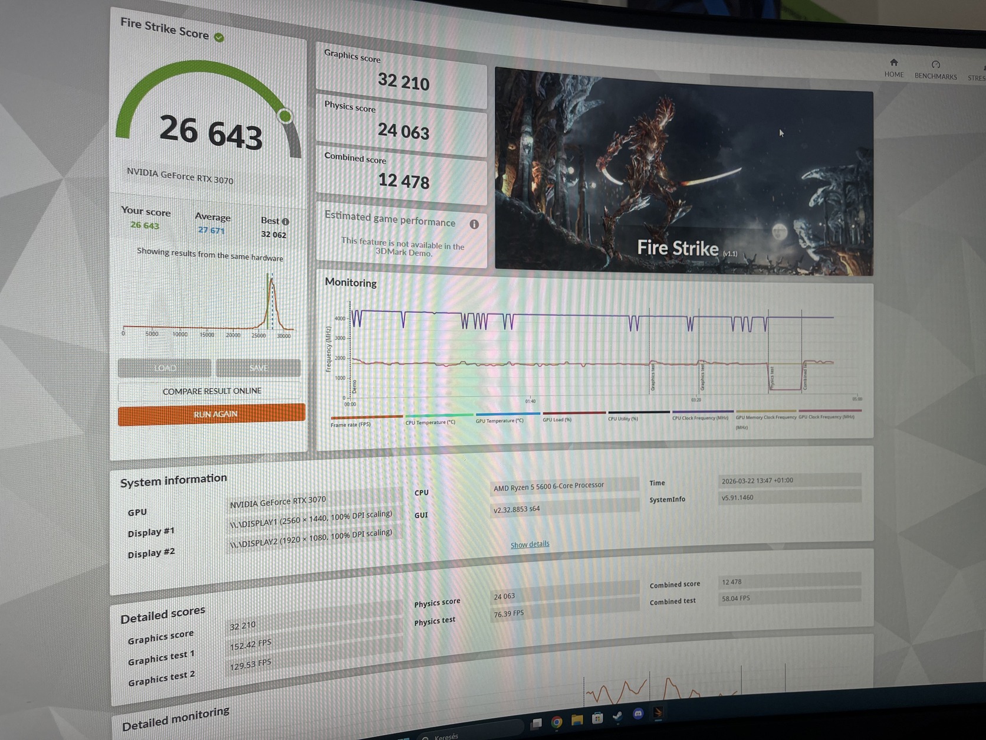Click the Average score value 27 671
Image resolution: width=986 pixels, height=740 pixels.
(x=211, y=230)
